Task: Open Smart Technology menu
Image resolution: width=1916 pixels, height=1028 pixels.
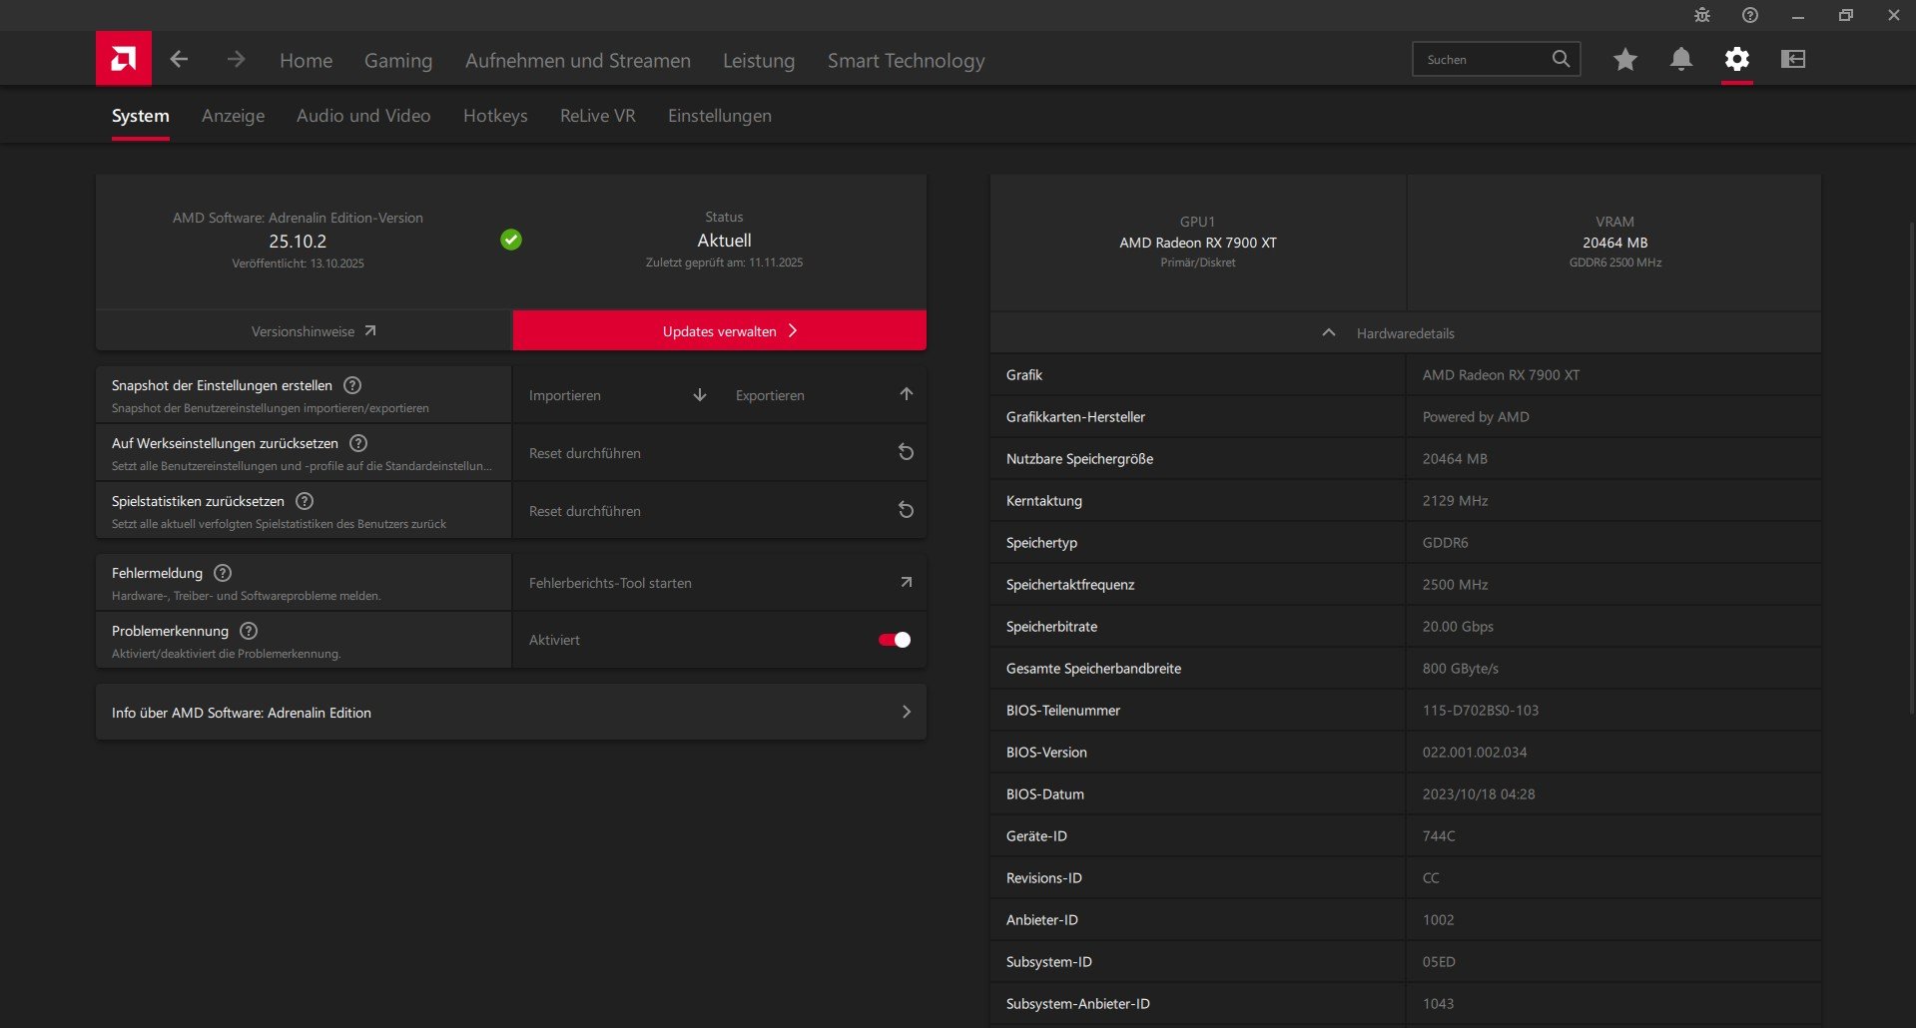Action: pyautogui.click(x=907, y=61)
